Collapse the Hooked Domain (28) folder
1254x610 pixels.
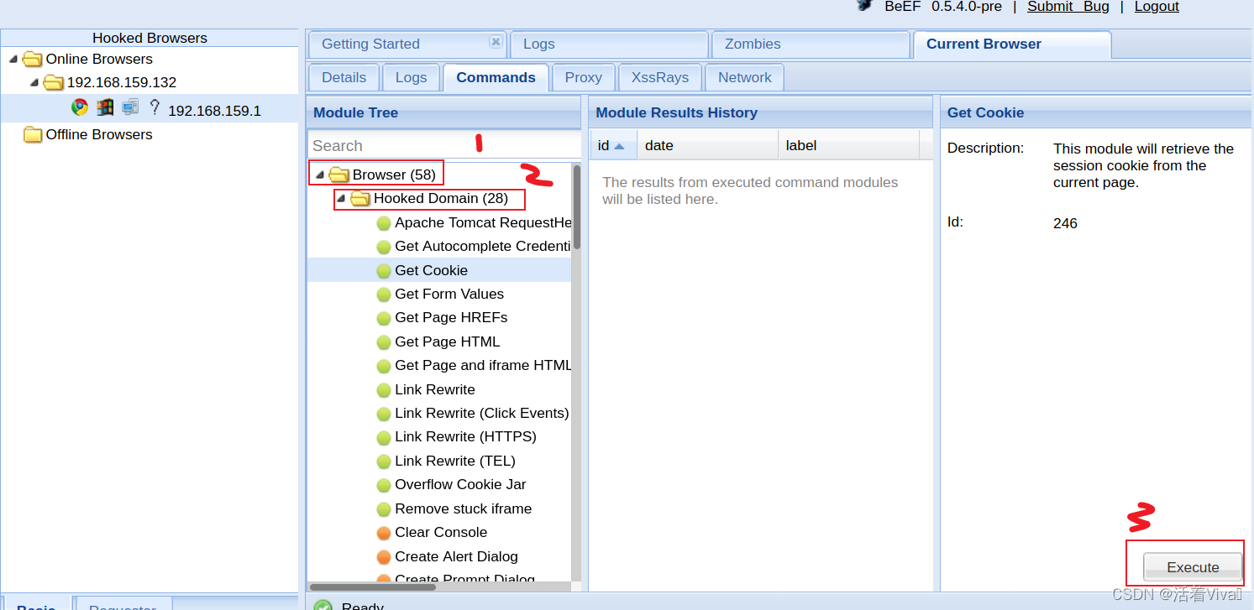tap(341, 198)
